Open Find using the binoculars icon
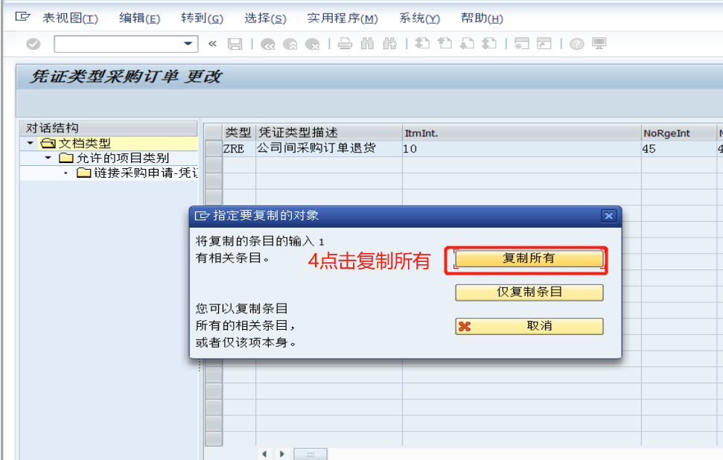The width and height of the screenshot is (723, 460). point(367,43)
